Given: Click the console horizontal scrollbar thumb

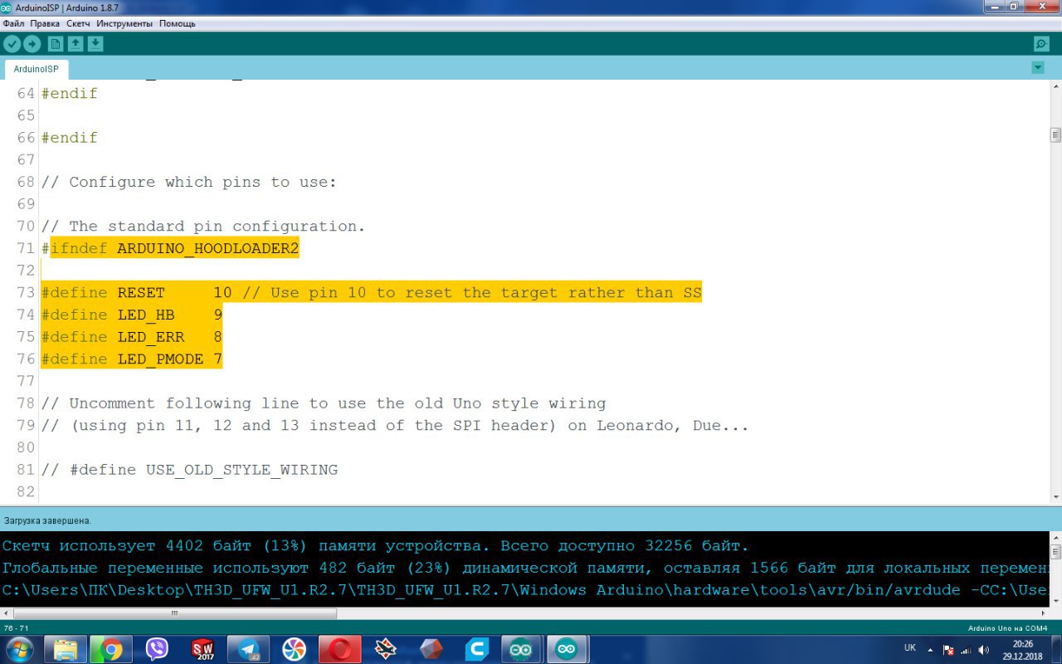Looking at the screenshot, I should tap(174, 613).
